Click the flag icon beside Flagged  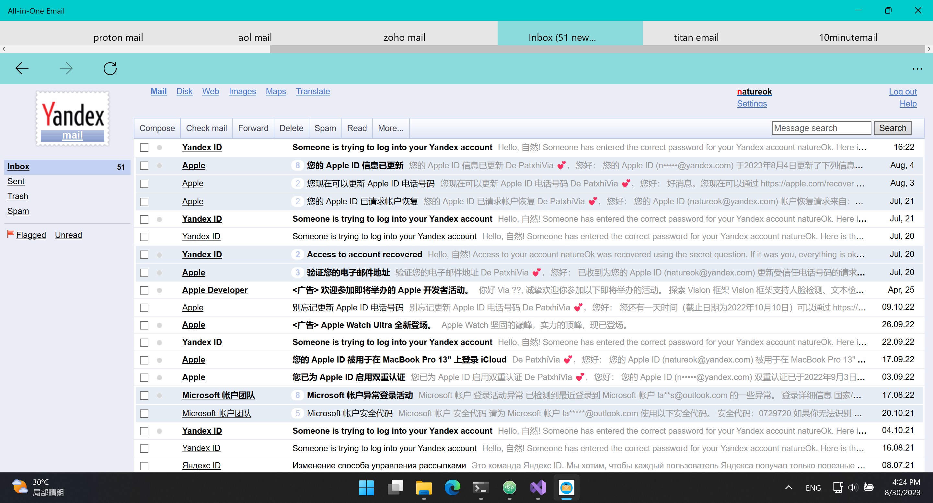pyautogui.click(x=11, y=234)
